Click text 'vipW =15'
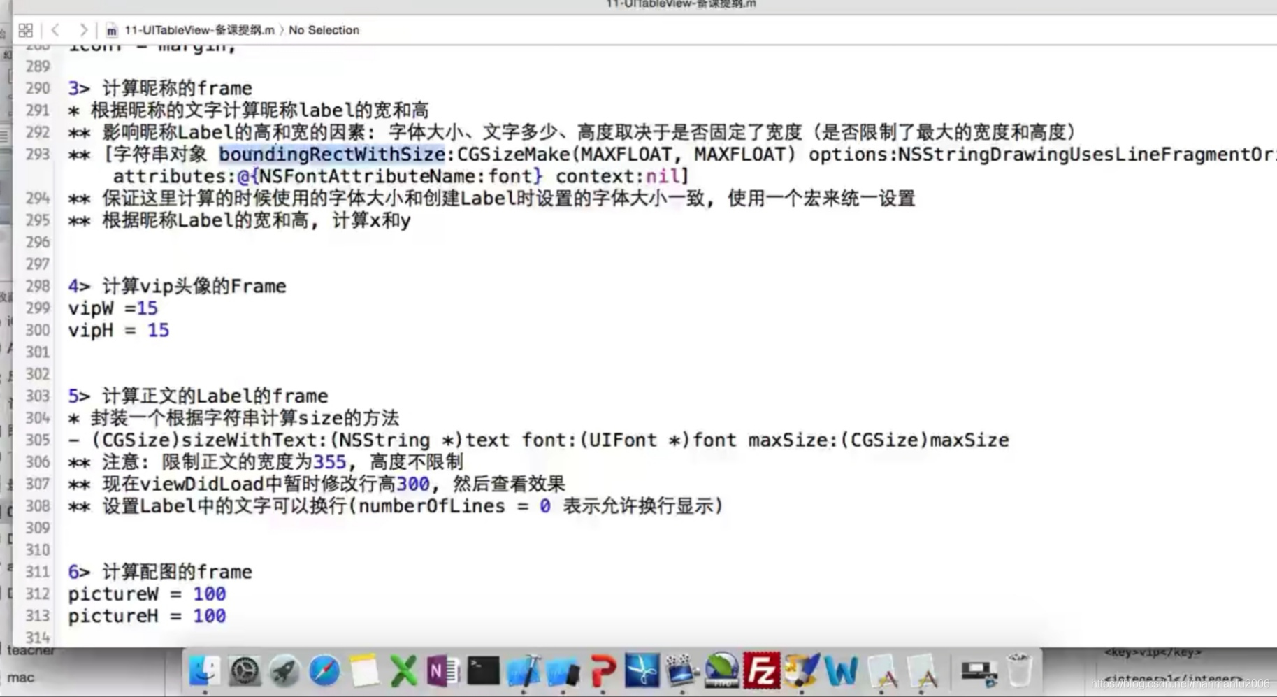 click(x=113, y=308)
